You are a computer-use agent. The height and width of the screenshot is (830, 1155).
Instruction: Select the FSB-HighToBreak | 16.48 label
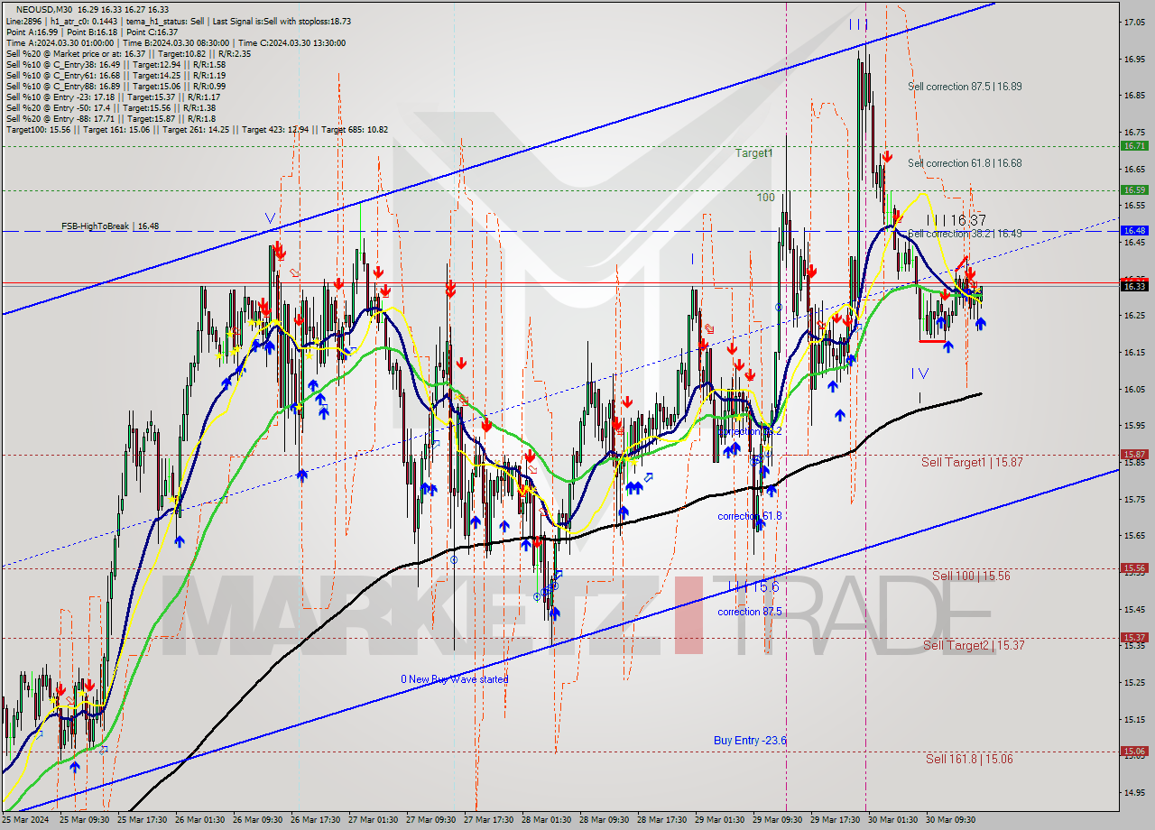(109, 226)
